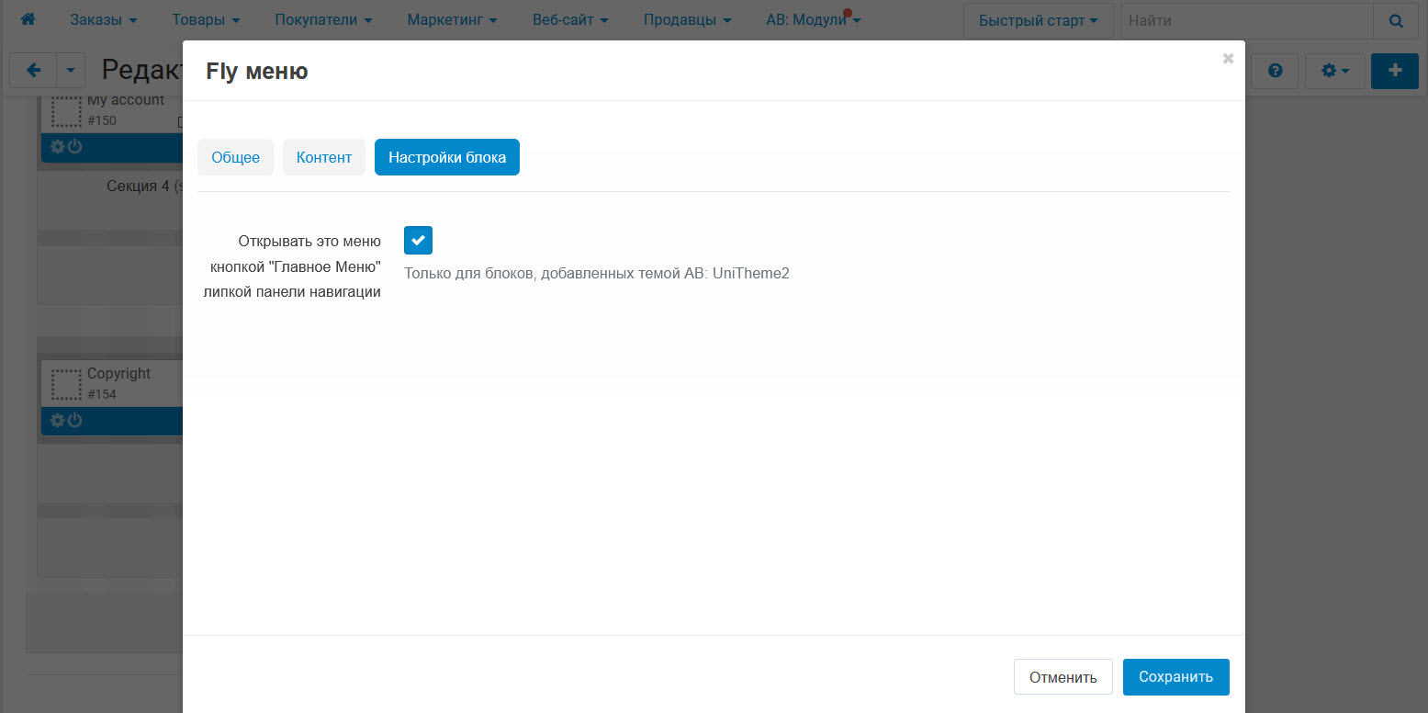
Task: Focus the Найти search field
Action: pos(1246,20)
